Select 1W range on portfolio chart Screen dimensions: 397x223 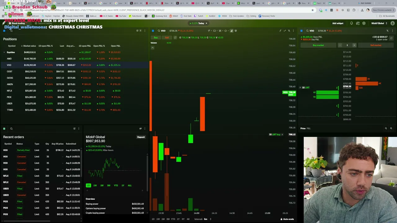(x=95, y=185)
